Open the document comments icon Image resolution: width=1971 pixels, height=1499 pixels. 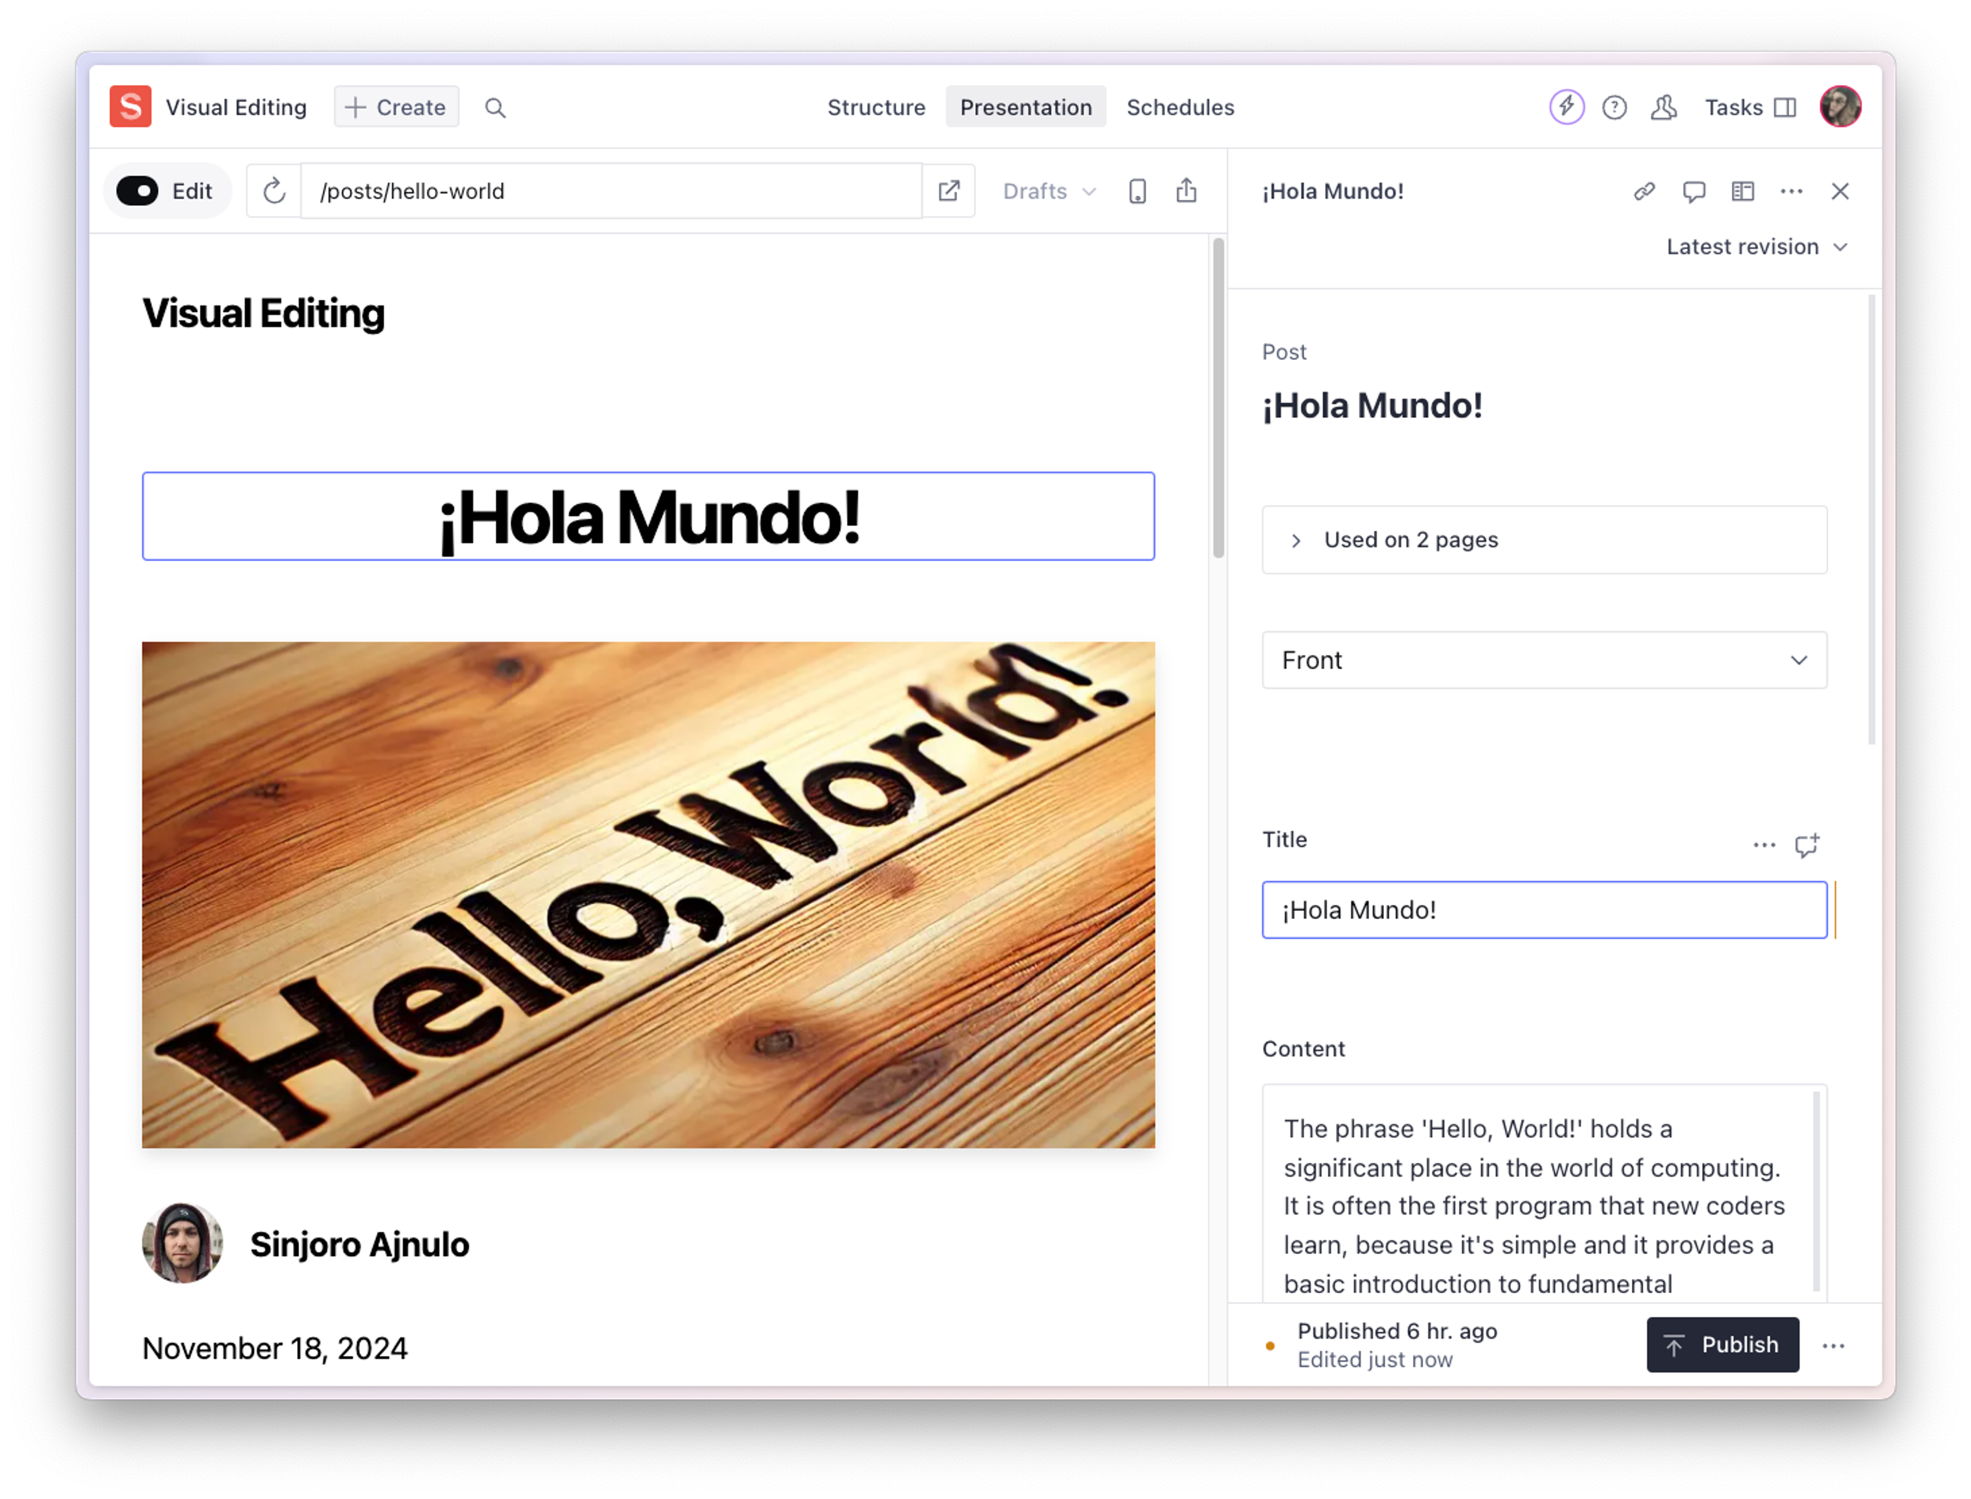[1693, 191]
